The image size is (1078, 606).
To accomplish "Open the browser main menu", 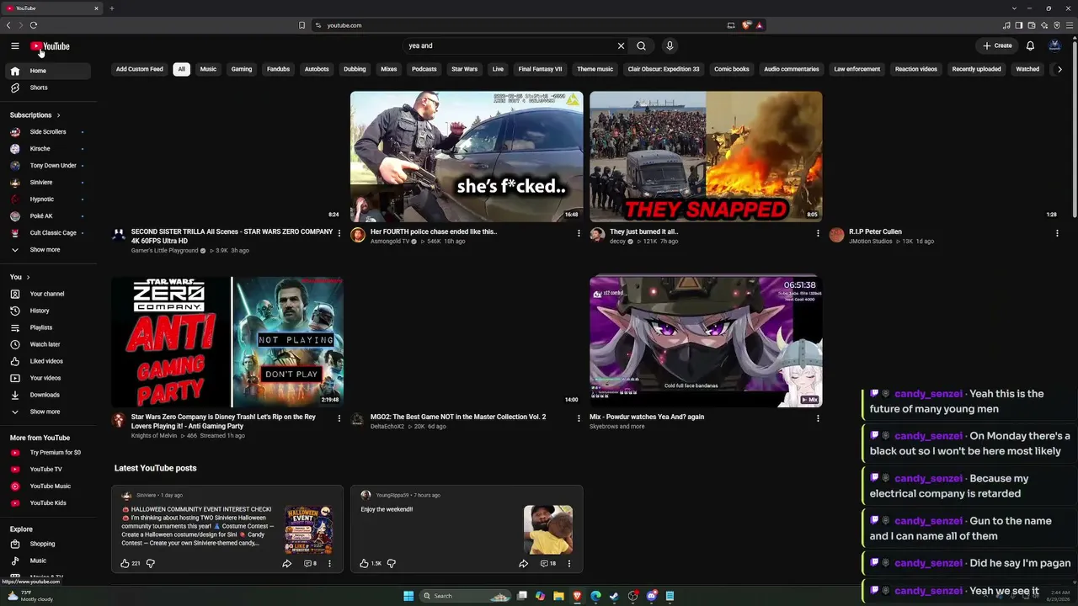I will click(1070, 25).
